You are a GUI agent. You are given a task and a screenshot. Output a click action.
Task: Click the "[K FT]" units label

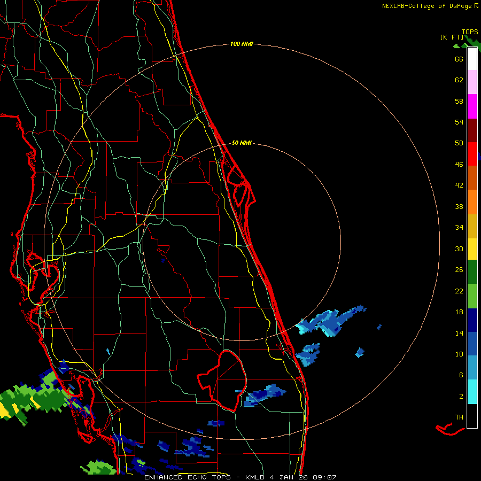pyautogui.click(x=452, y=37)
